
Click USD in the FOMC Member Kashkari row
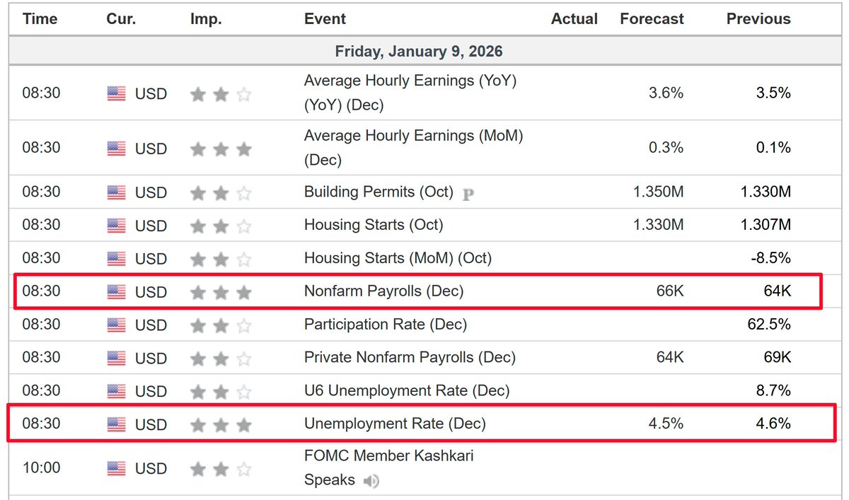tap(151, 468)
